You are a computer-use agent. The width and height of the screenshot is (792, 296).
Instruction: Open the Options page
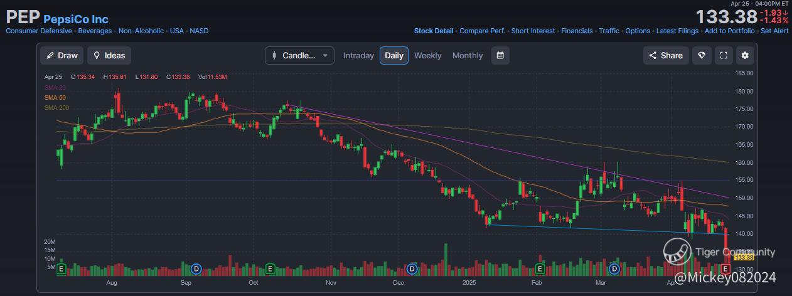638,31
